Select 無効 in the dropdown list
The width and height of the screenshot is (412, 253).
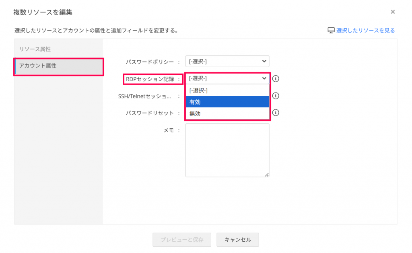tap(227, 113)
